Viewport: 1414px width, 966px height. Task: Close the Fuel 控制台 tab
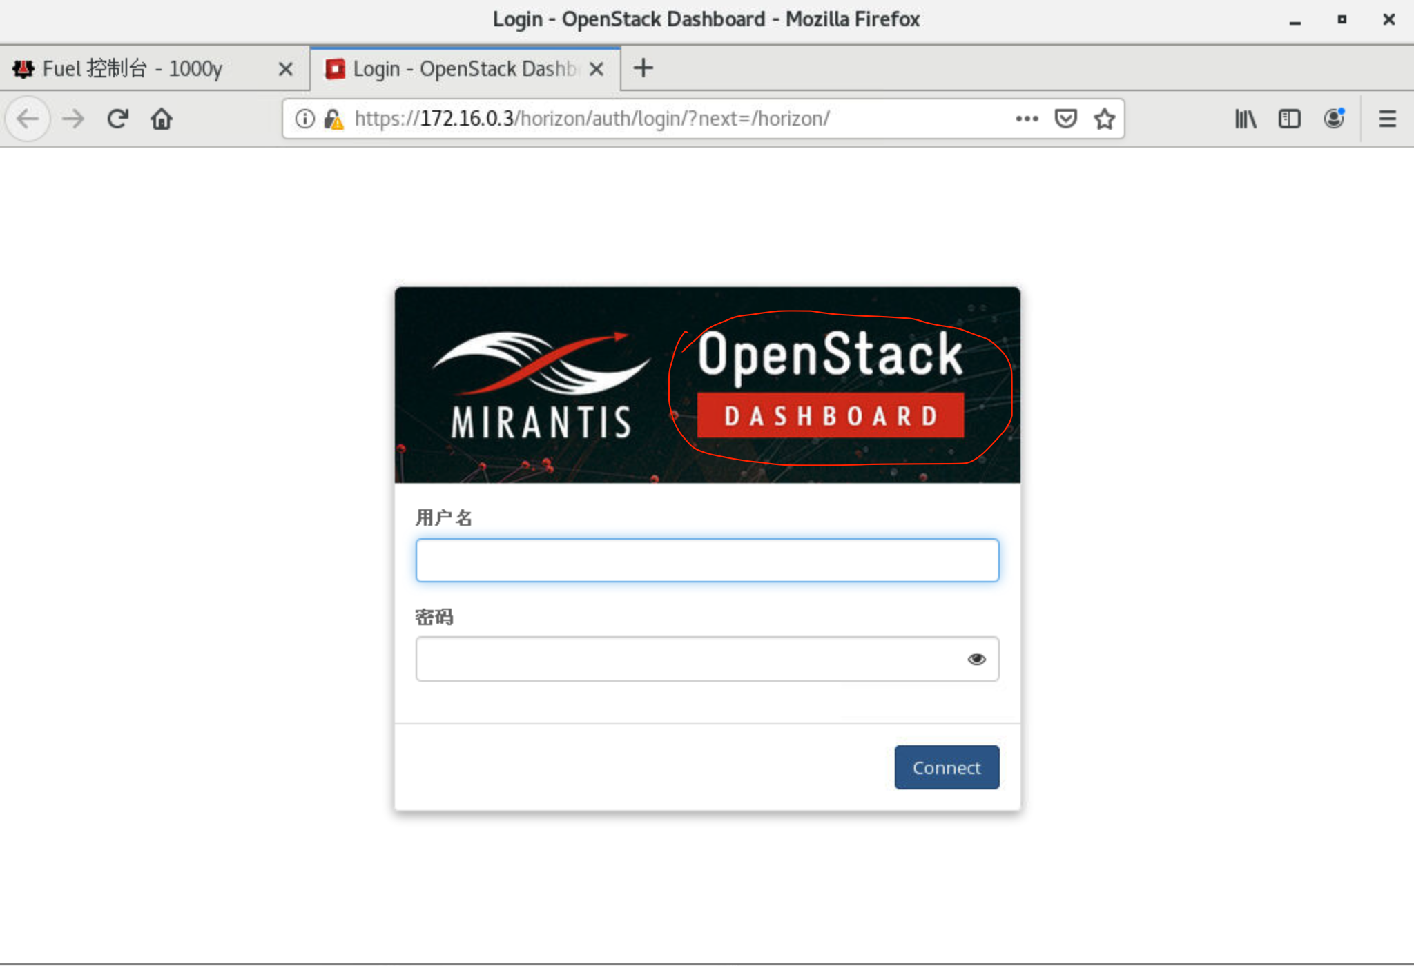tap(285, 68)
